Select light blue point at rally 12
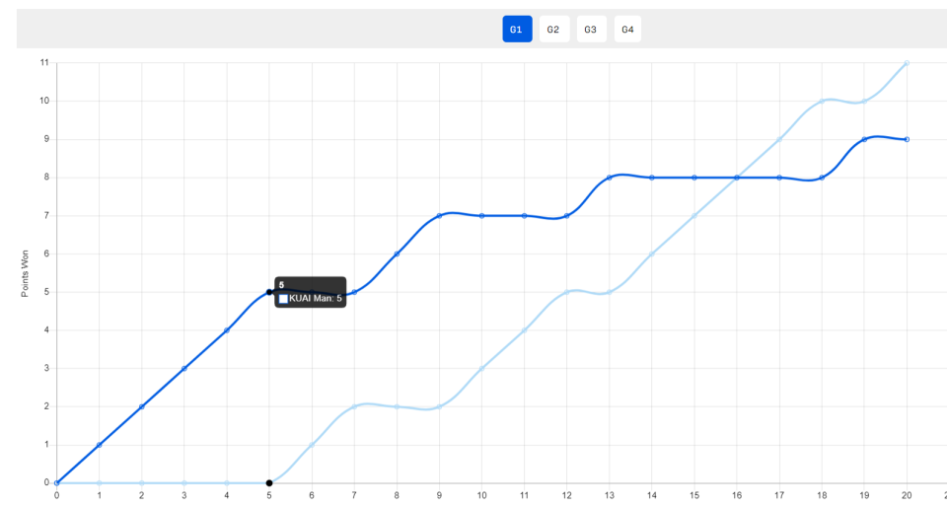This screenshot has height=508, width=947. point(566,292)
